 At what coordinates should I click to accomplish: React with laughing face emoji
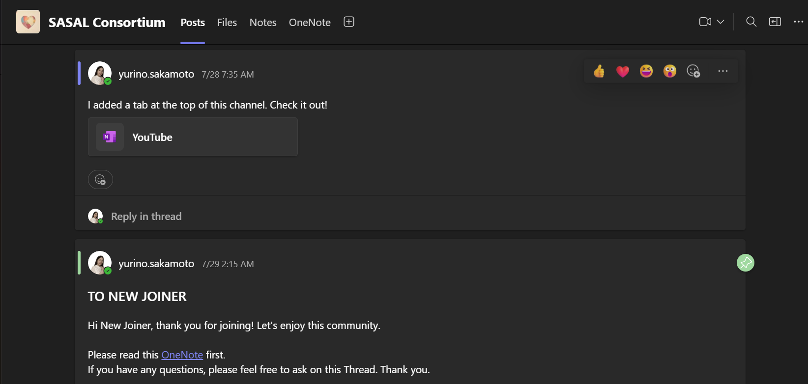click(646, 72)
